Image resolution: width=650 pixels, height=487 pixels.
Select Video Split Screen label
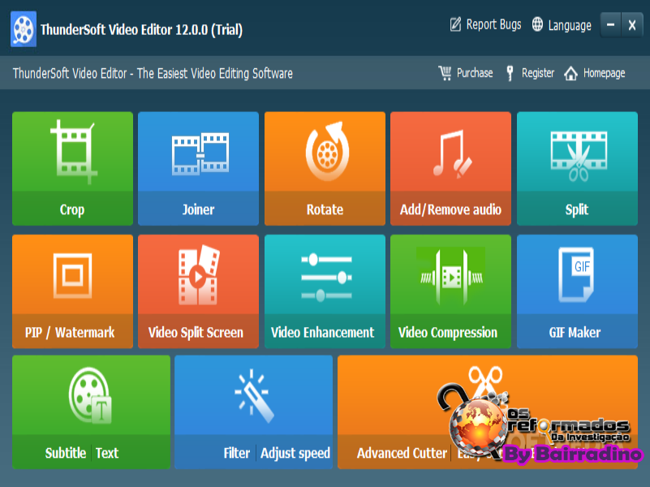point(196,333)
